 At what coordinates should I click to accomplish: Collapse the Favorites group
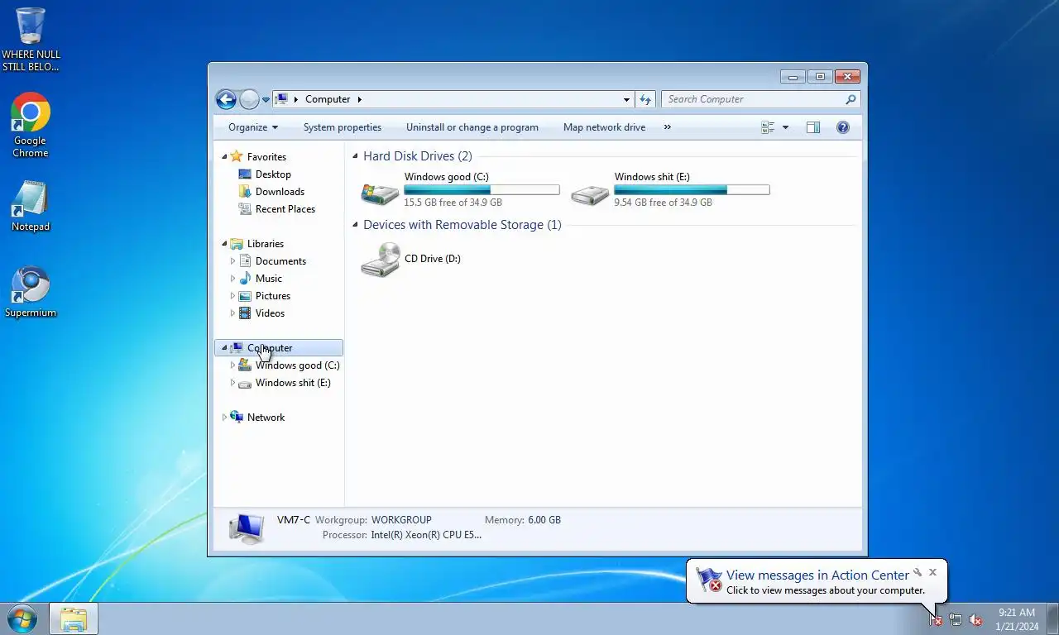(x=224, y=157)
